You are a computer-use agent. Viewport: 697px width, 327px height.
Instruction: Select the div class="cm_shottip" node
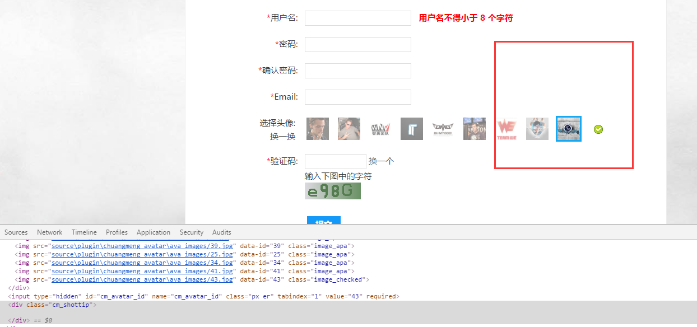coord(52,305)
